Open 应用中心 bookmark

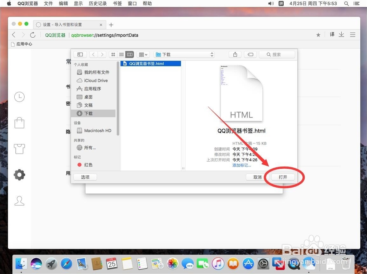pos(22,44)
